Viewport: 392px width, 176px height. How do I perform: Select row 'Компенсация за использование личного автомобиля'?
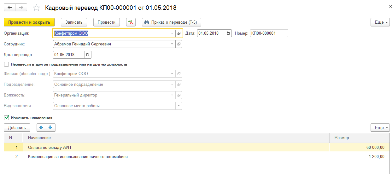(197, 156)
